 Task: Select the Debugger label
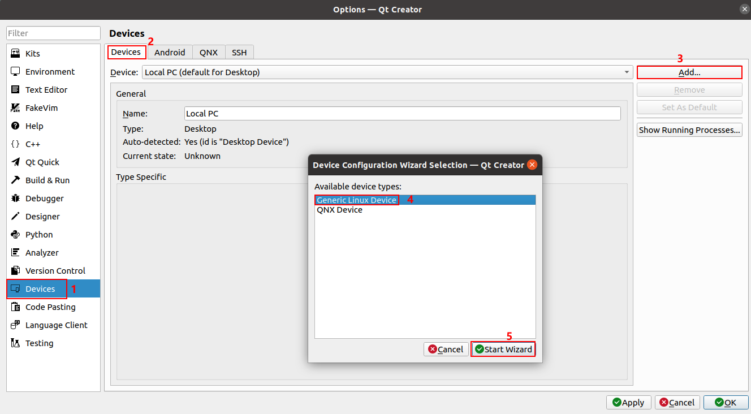[45, 199]
